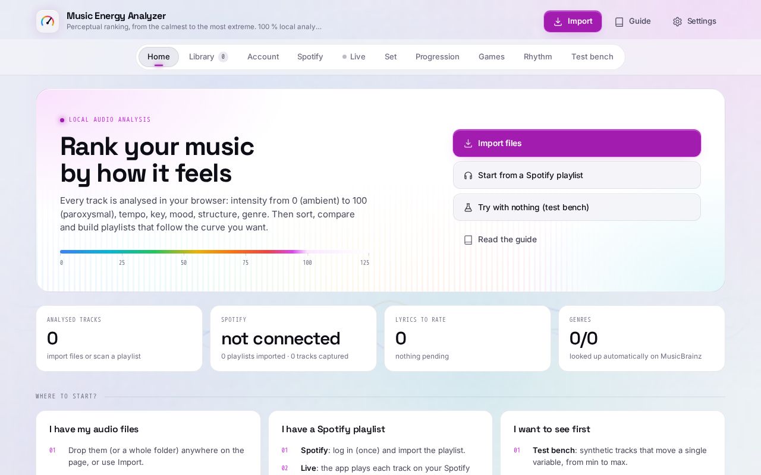This screenshot has width=761, height=475.
Task: Open the Test bench tab
Action: (592, 57)
